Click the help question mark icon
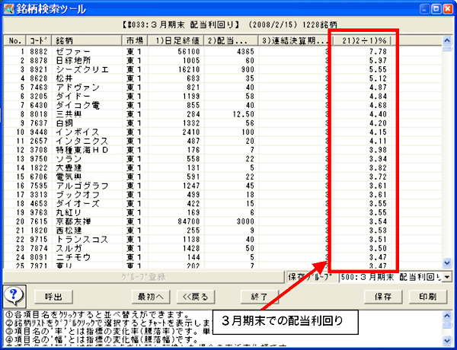Image resolution: width=457 pixels, height=350 pixels. coord(14,295)
